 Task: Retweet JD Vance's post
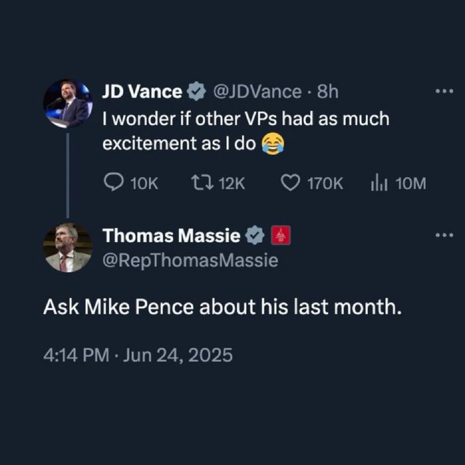pos(196,183)
